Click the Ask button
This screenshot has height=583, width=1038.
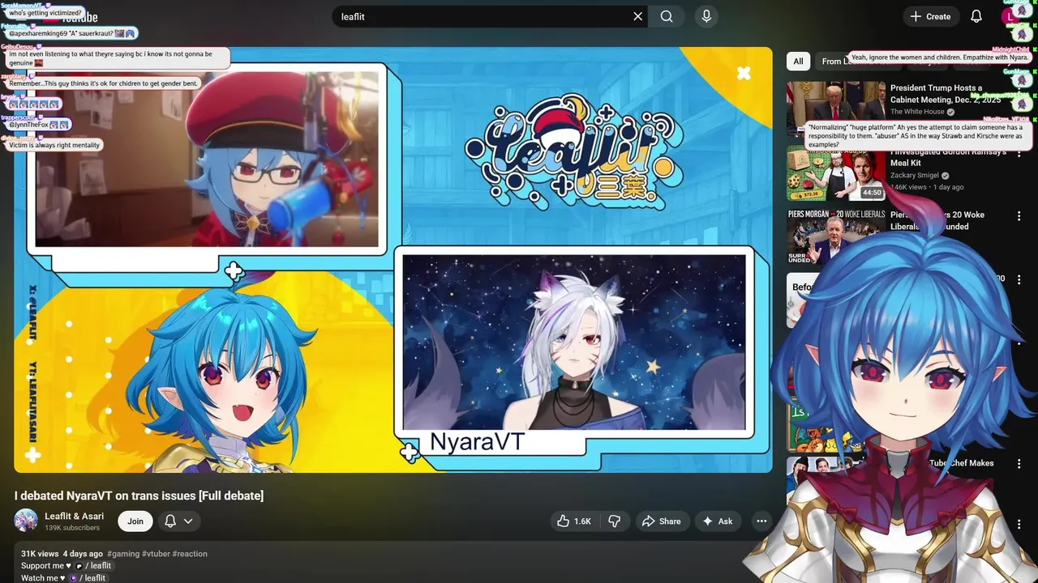click(718, 521)
